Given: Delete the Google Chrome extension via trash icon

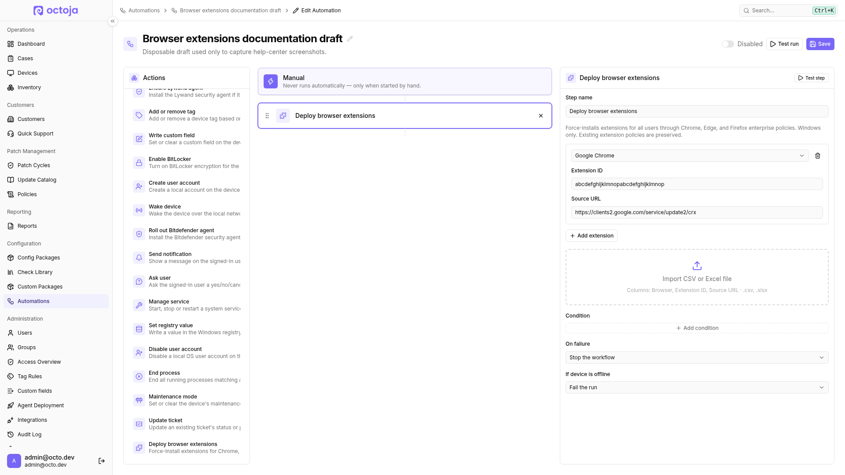Looking at the screenshot, I should [818, 156].
